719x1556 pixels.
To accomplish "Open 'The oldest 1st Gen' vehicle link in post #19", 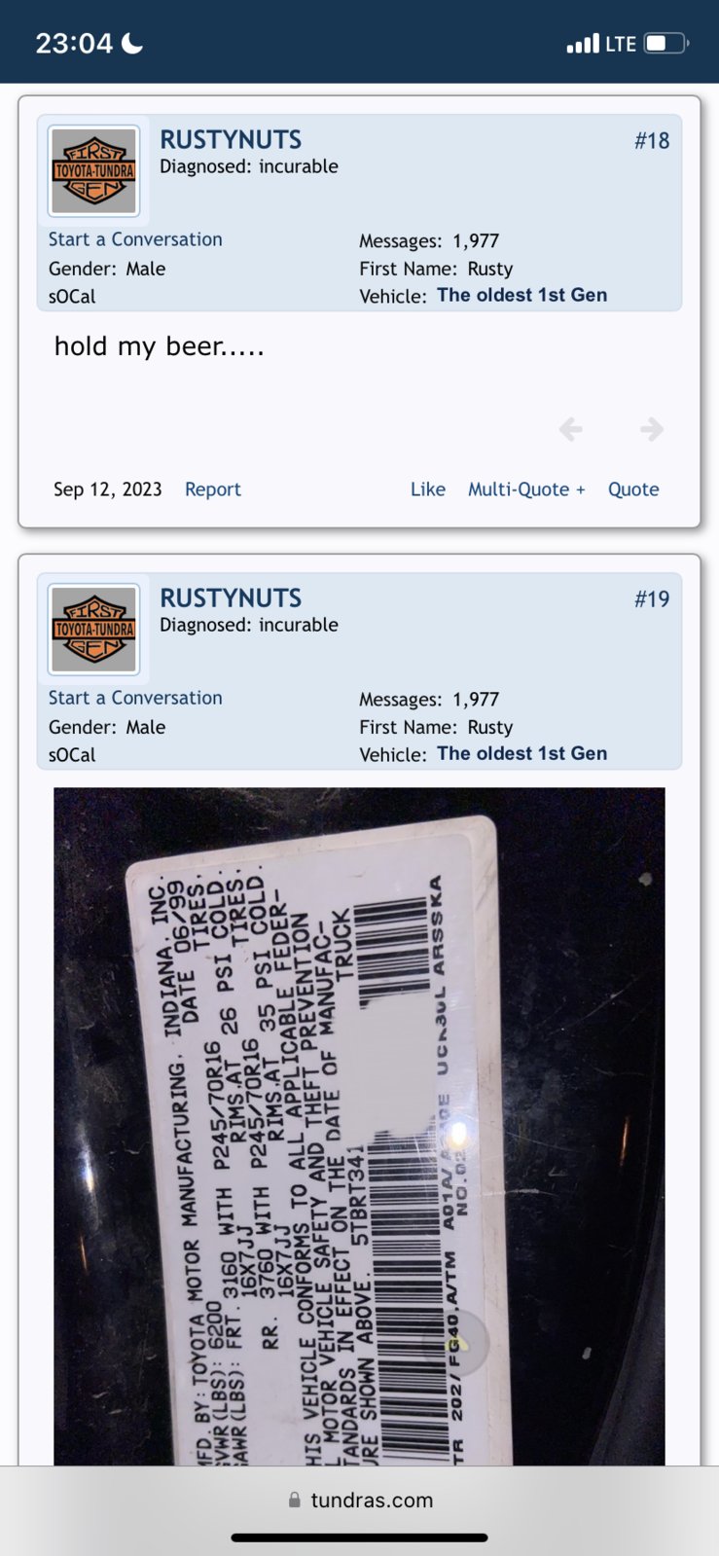I will click(521, 753).
